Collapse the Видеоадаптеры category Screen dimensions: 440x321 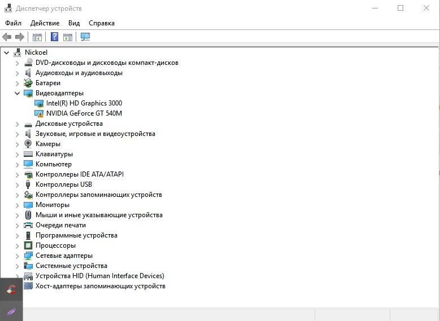pyautogui.click(x=18, y=93)
